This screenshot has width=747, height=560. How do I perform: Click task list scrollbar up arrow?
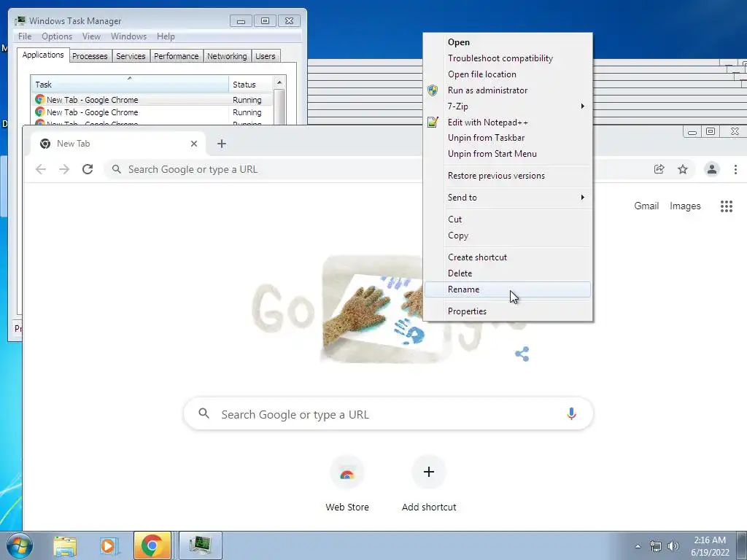click(x=279, y=82)
